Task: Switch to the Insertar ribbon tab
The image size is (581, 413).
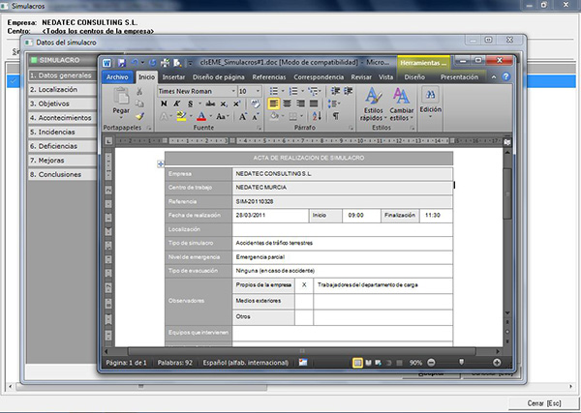Action: point(173,77)
